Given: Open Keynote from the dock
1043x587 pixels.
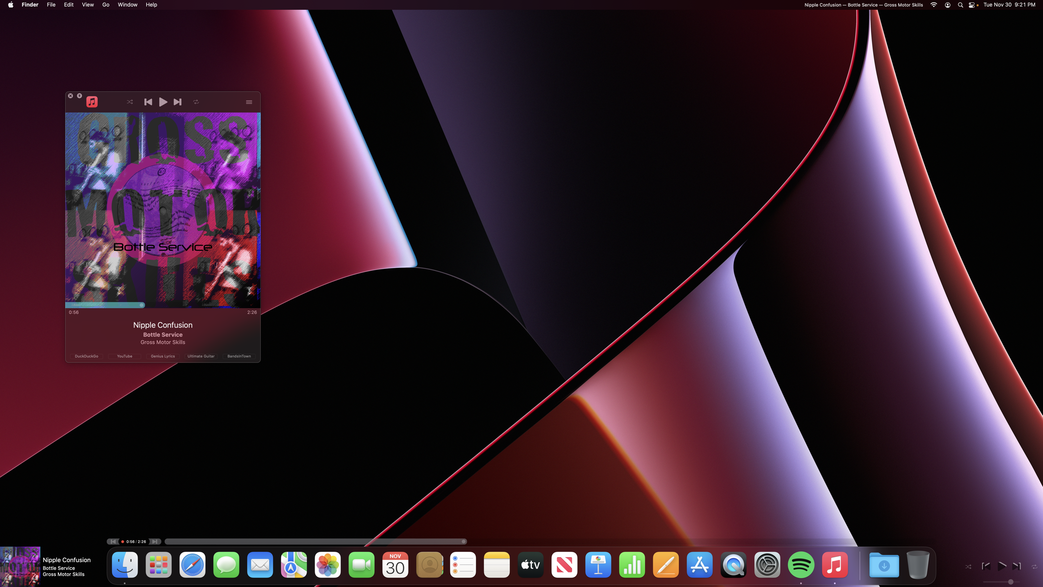Looking at the screenshot, I should 598,565.
